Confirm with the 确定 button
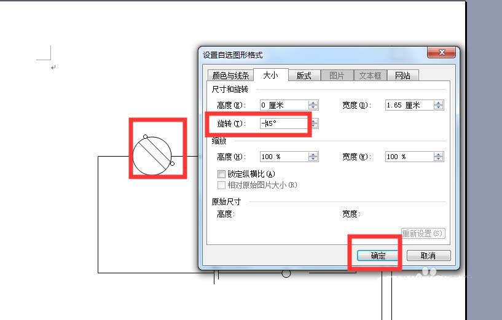Image resolution: width=502 pixels, height=320 pixels. [x=378, y=256]
